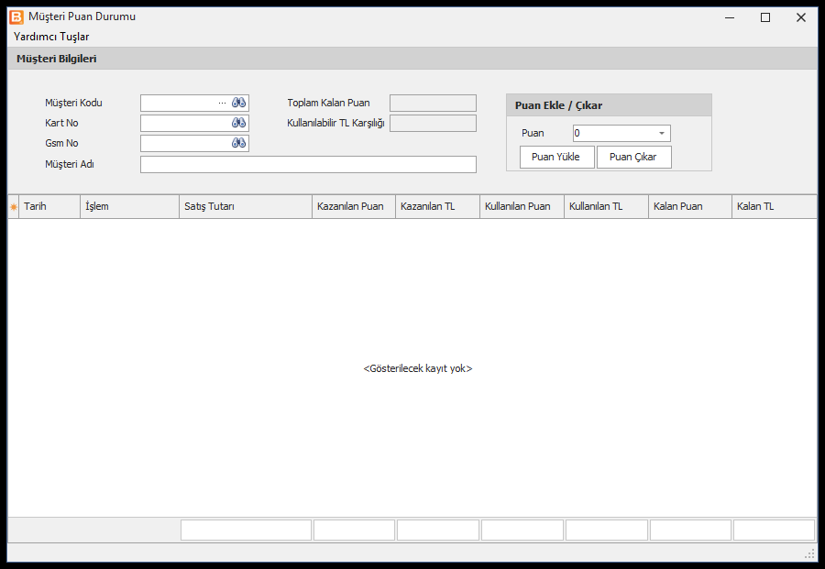Open the Yardımcı Tuşlar menu
825x569 pixels.
tap(51, 37)
